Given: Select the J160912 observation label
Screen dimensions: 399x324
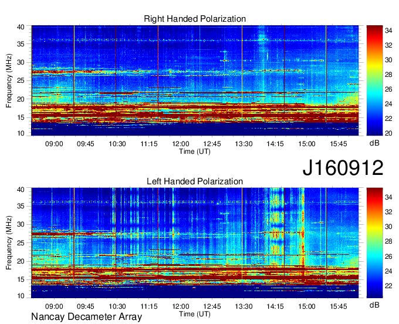Looking at the screenshot, I should [x=343, y=168].
